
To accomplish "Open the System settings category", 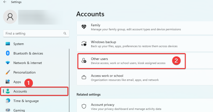I will point(19,44).
